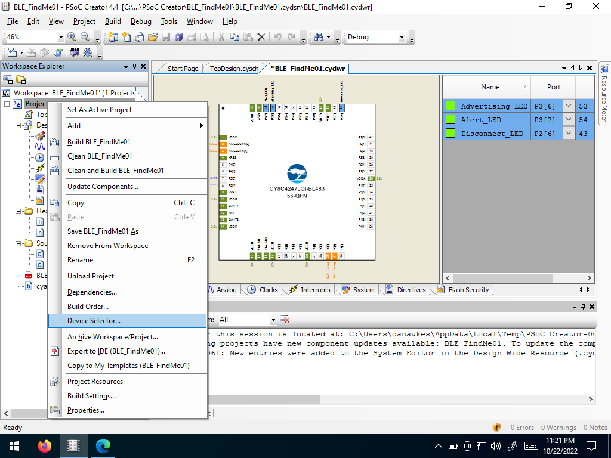
Task: Click the green swatch for Advertising_LED
Action: [x=450, y=106]
